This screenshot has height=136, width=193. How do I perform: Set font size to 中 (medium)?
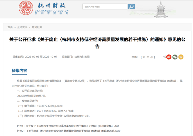pos(148,57)
